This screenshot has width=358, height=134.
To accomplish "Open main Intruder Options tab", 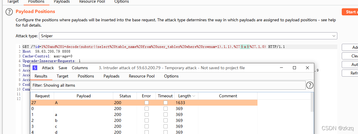I will (122, 1).
